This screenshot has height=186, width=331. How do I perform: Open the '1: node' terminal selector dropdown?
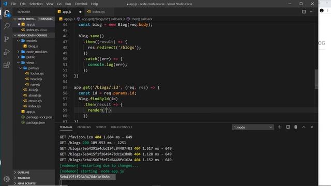coord(253,127)
